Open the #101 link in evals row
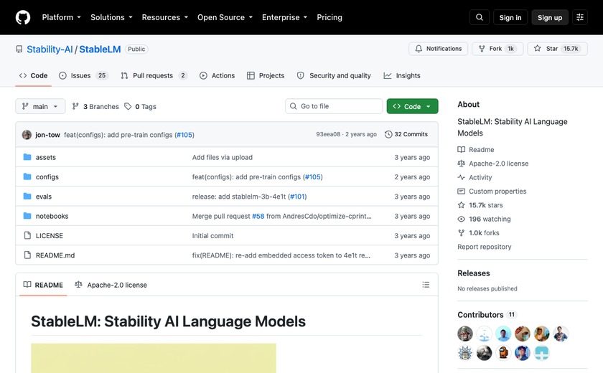The height and width of the screenshot is (373, 603). 297,197
